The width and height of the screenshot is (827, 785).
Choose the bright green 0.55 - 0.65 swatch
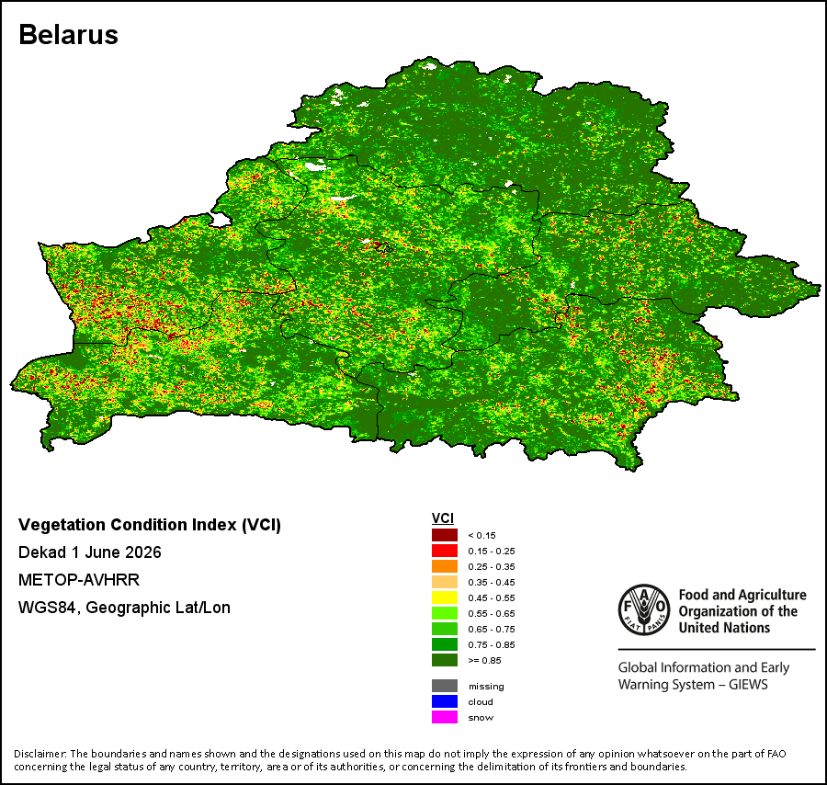pos(445,613)
